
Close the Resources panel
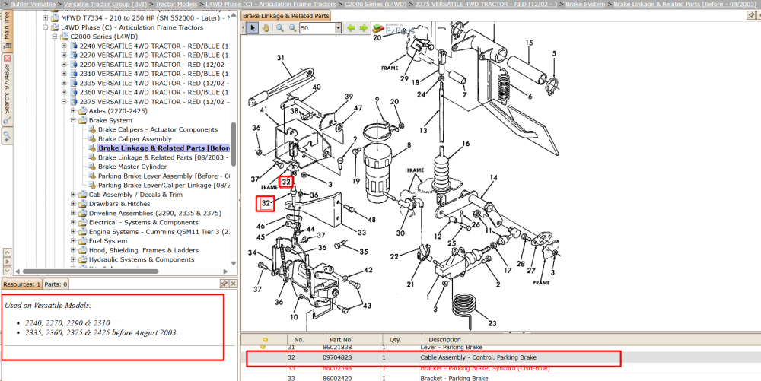pyautogui.click(x=233, y=284)
